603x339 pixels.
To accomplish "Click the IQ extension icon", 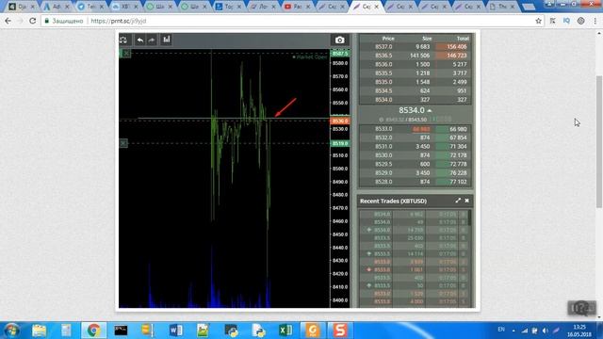I will click(566, 21).
